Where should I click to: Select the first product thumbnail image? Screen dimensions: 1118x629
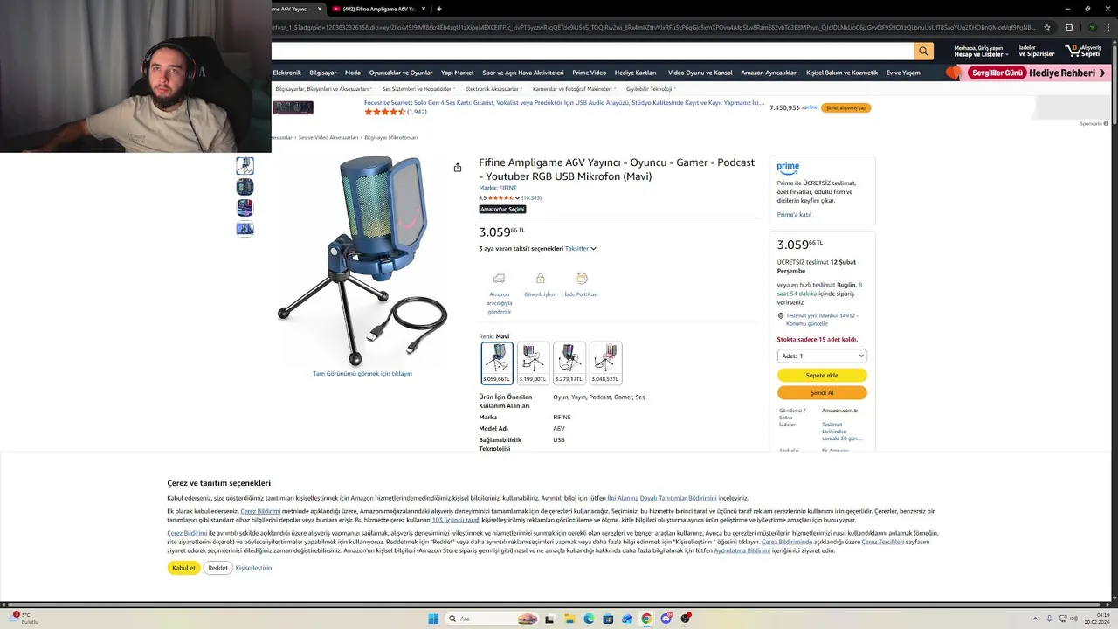tap(245, 166)
